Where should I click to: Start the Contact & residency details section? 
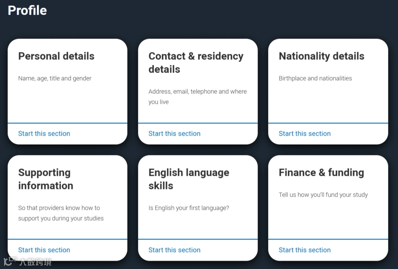pyautogui.click(x=174, y=134)
